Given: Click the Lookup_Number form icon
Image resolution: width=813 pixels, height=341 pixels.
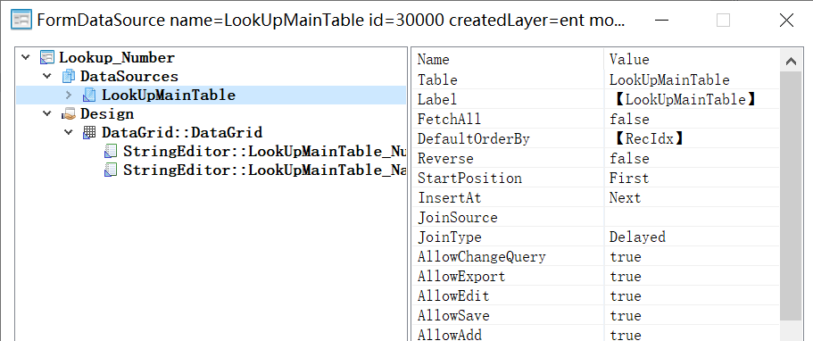Looking at the screenshot, I should pos(47,58).
